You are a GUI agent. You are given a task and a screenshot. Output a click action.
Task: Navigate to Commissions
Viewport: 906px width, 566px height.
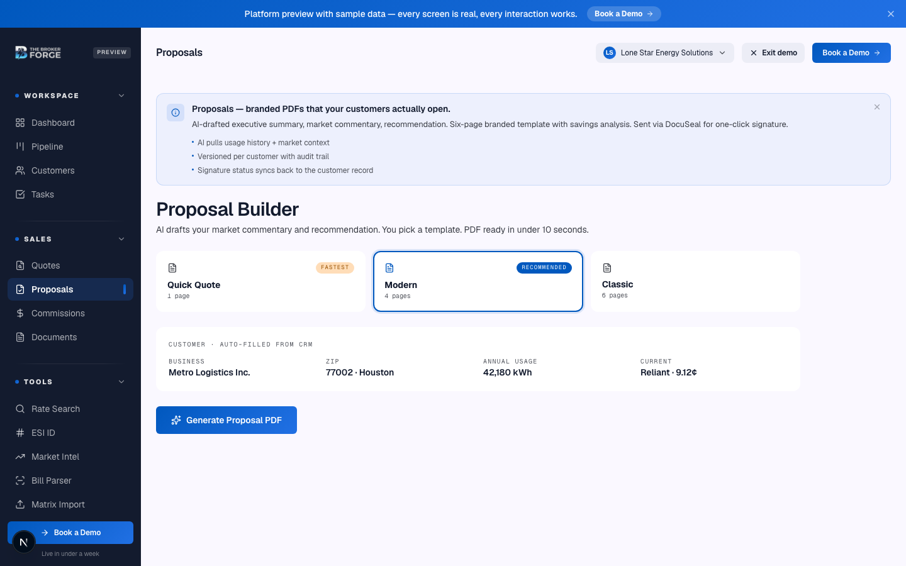point(70,313)
